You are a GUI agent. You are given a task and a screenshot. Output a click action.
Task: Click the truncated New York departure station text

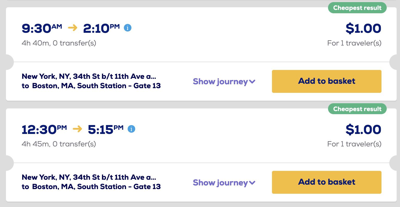coord(89,76)
